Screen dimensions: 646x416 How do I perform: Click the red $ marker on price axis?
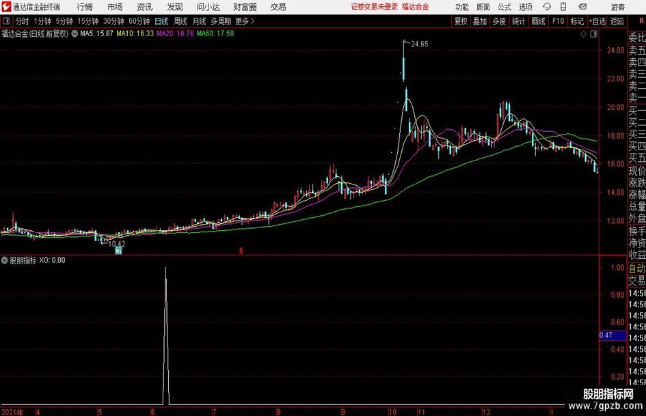pyautogui.click(x=241, y=251)
